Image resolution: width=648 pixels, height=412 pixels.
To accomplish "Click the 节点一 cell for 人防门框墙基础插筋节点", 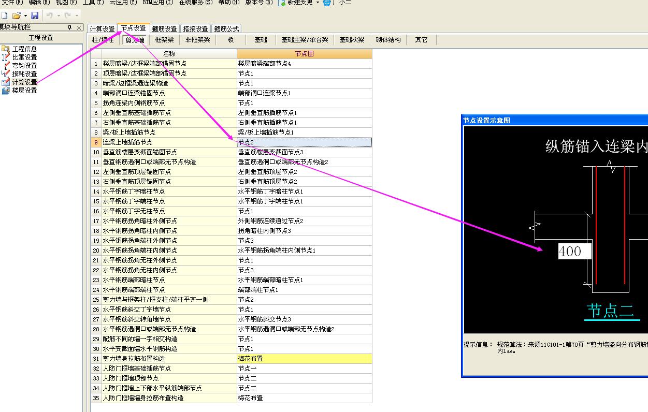I will (x=305, y=369).
